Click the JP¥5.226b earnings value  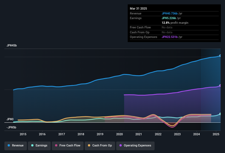[x=169, y=18]
